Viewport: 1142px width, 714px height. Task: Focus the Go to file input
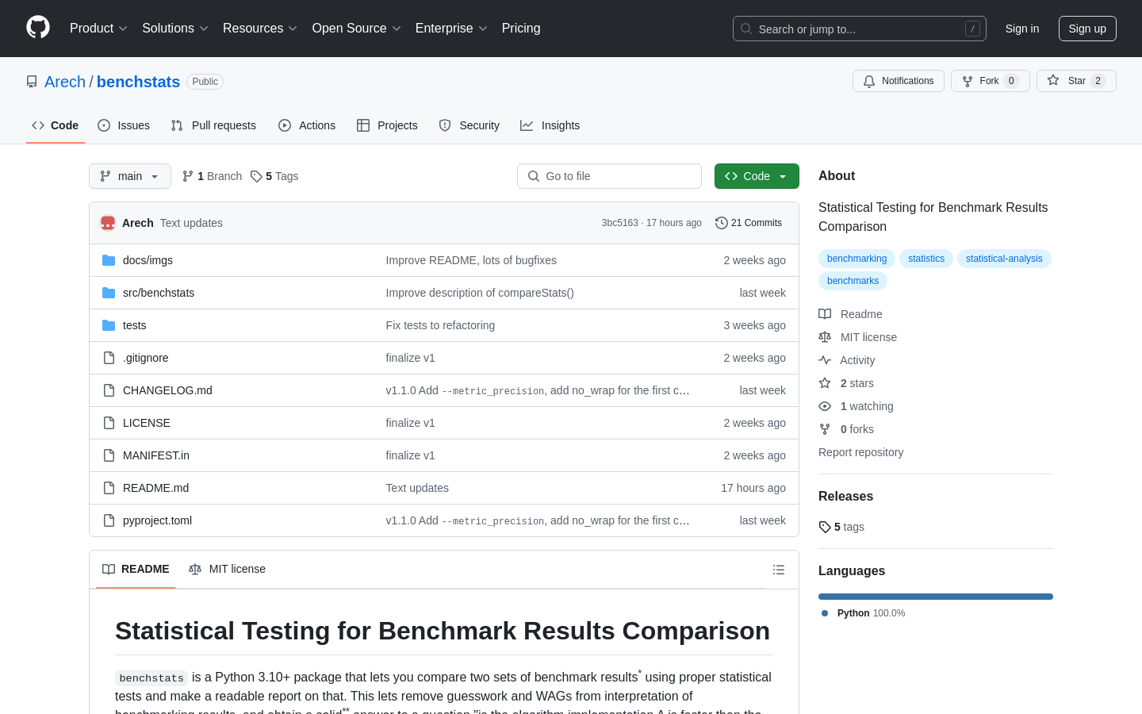(x=609, y=176)
